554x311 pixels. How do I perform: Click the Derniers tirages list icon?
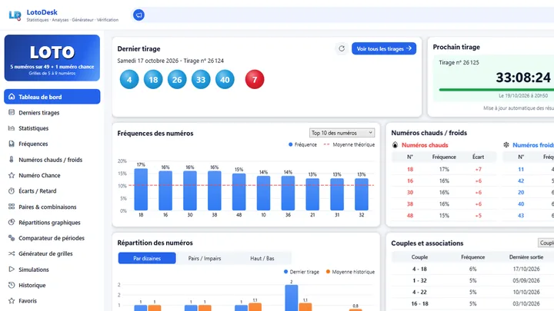click(x=12, y=112)
